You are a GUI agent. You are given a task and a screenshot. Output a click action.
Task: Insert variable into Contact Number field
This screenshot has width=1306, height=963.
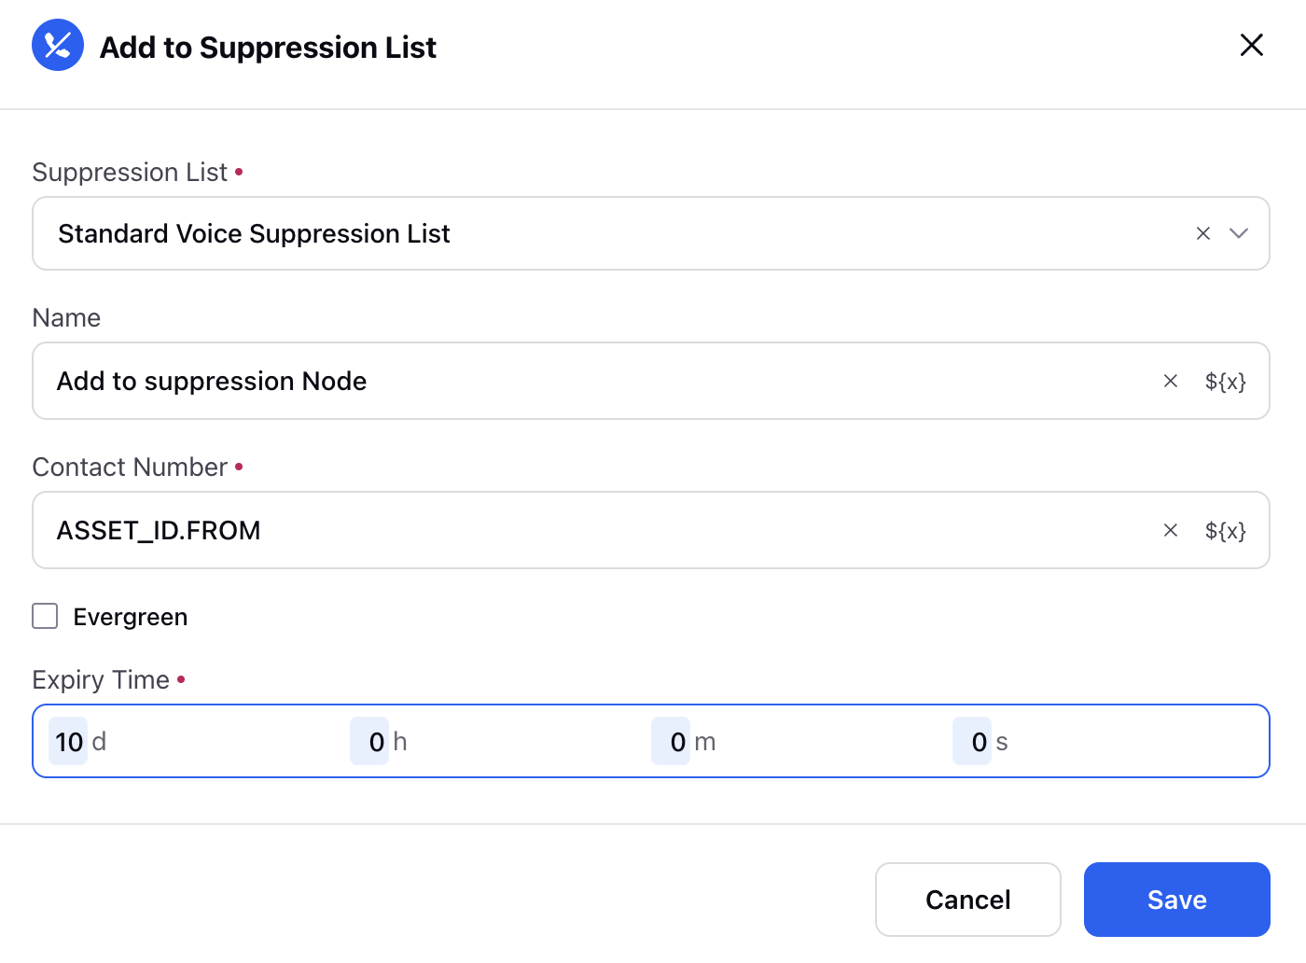pos(1225,530)
